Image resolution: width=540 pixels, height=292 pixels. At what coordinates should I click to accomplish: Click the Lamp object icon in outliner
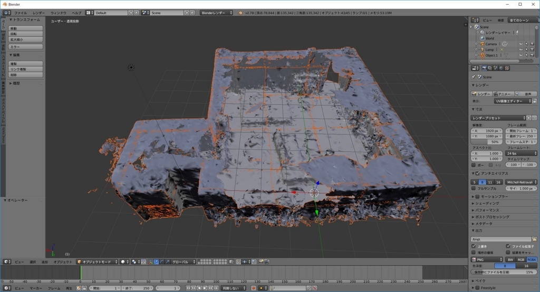point(482,50)
